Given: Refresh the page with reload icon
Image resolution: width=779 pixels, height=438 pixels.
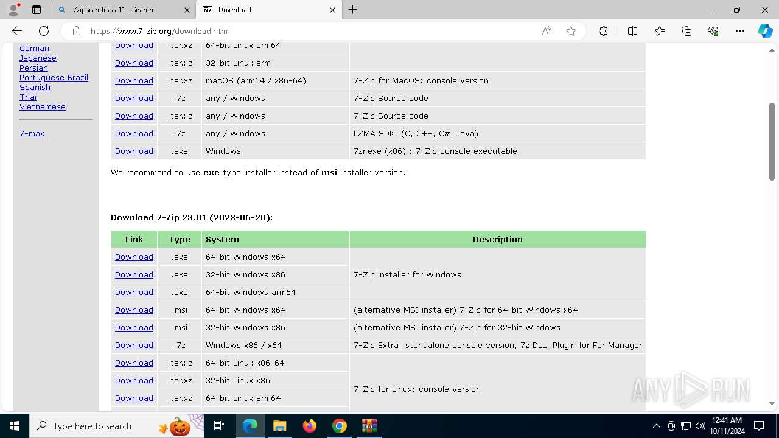Looking at the screenshot, I should [44, 31].
